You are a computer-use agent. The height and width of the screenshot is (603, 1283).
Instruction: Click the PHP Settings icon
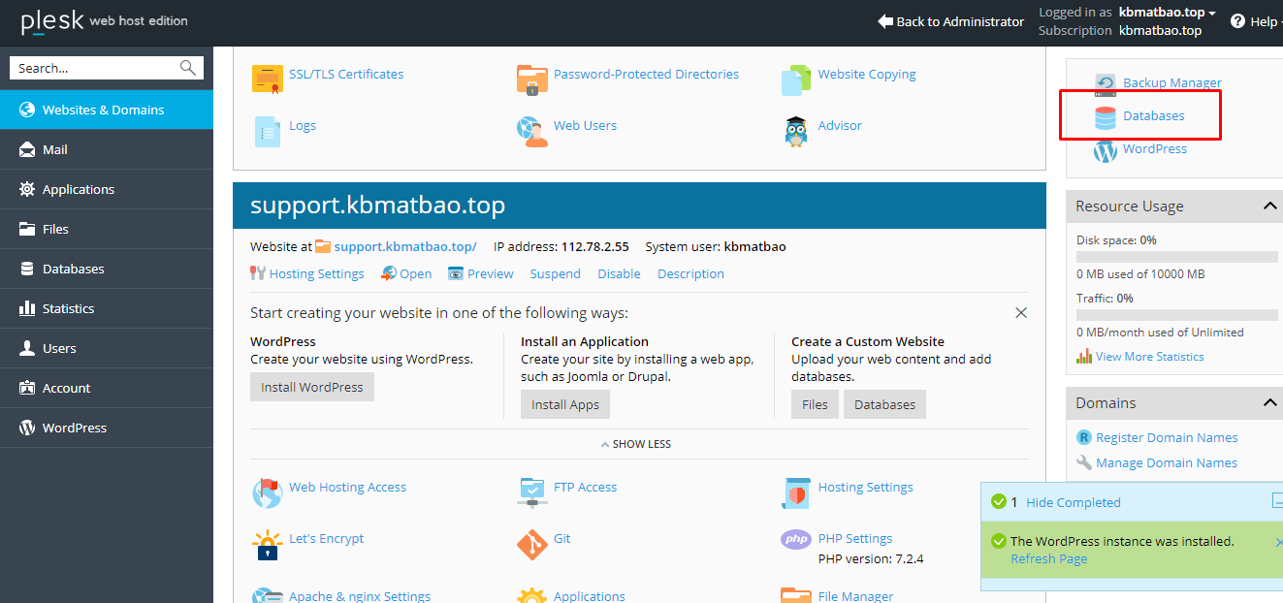point(796,539)
